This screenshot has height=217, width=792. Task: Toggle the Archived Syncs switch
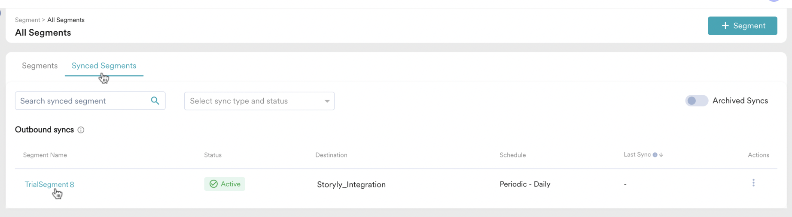(x=696, y=101)
